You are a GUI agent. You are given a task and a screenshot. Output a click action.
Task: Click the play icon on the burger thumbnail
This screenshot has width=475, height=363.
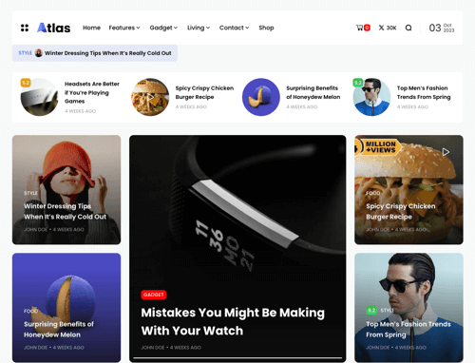tap(150, 97)
